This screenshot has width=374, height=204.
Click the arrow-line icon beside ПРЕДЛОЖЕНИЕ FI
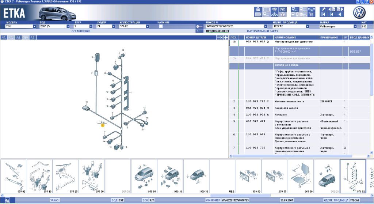199,31
